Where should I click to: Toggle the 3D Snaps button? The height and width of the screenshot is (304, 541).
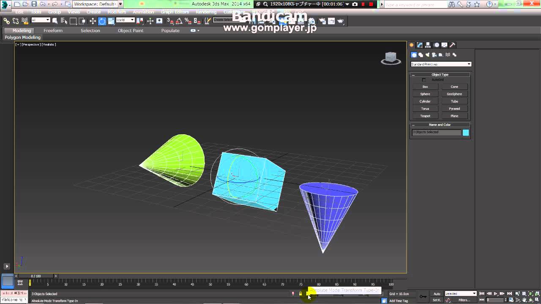[170, 21]
